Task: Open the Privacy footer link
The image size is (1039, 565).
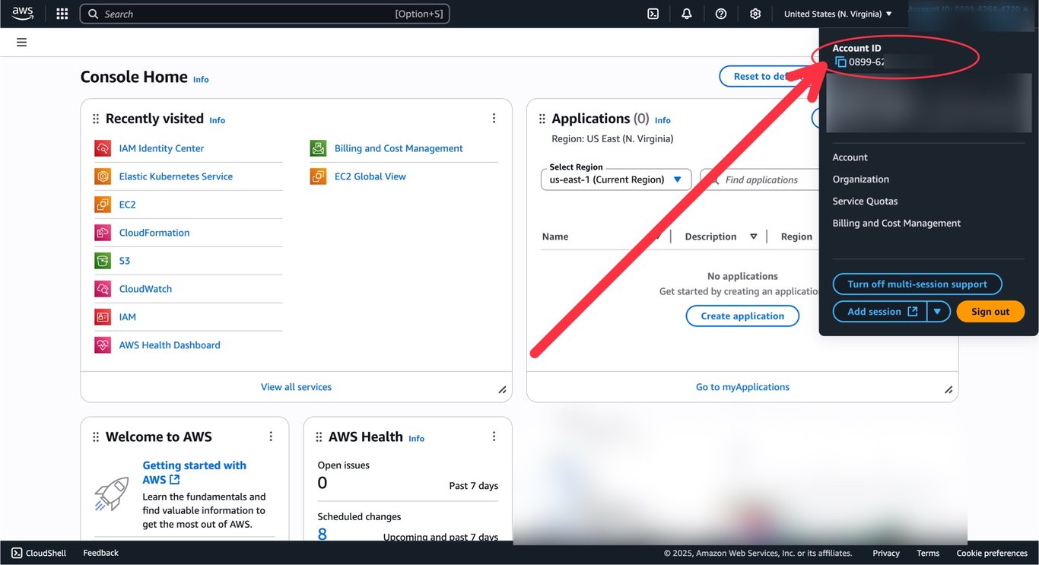Action: (886, 553)
